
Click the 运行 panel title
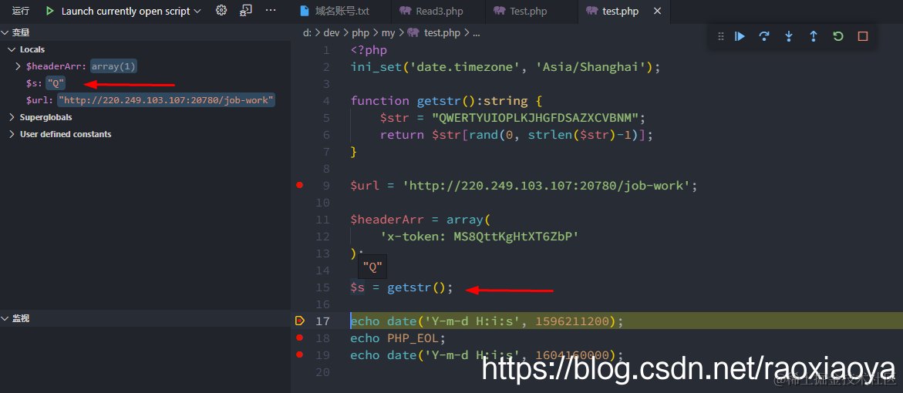[x=21, y=11]
